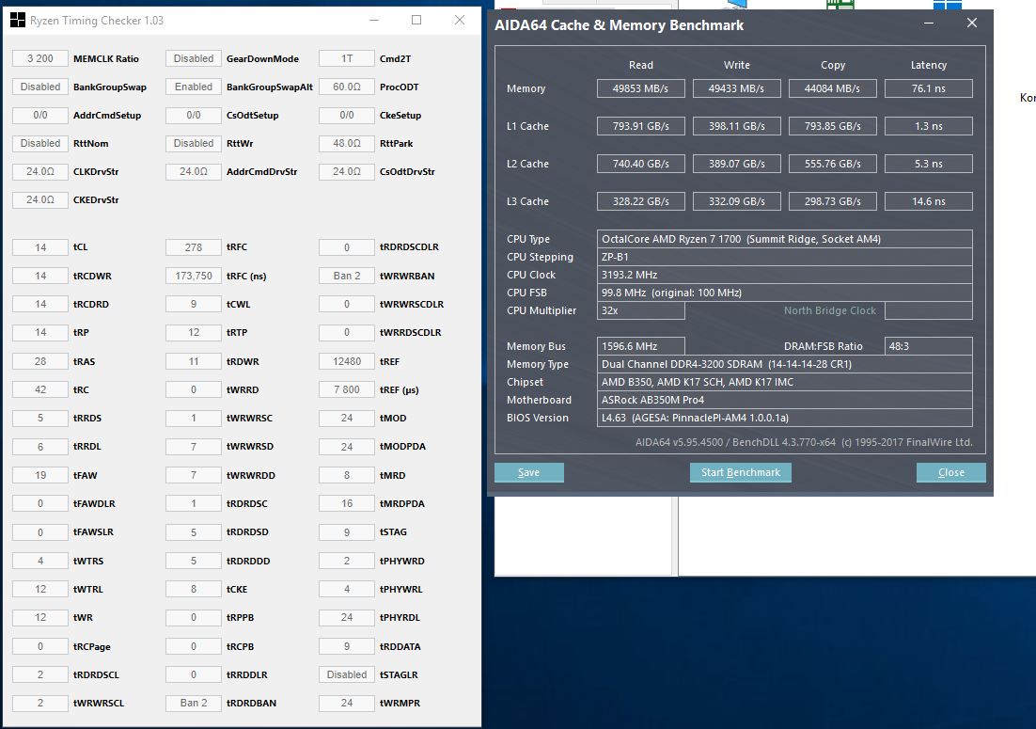Viewport: 1036px width, 729px height.
Task: Click the CPU Type field text
Action: coord(784,239)
